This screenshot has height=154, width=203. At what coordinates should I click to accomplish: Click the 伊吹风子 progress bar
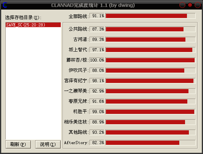click(150, 70)
